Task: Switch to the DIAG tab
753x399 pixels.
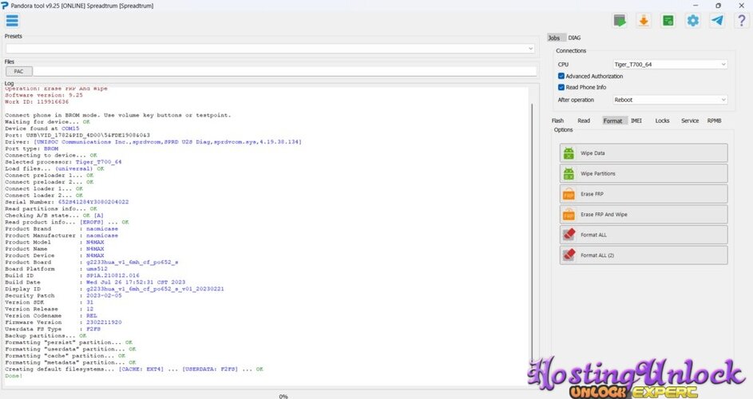Action: pos(574,38)
